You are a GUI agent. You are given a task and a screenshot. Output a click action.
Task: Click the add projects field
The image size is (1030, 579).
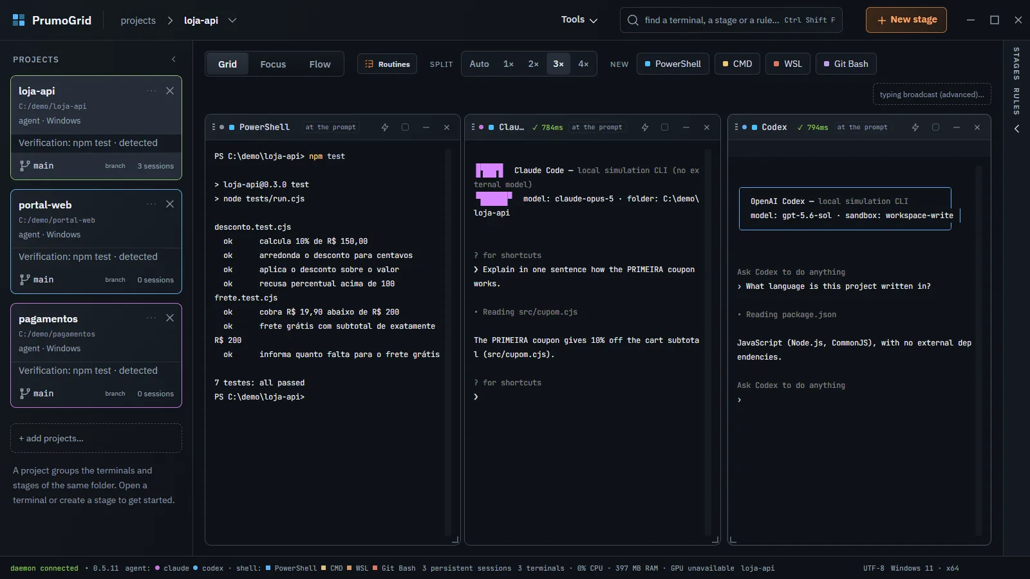coord(96,438)
